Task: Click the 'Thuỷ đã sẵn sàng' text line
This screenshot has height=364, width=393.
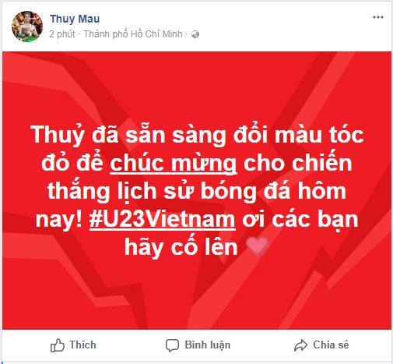Action: [x=128, y=136]
